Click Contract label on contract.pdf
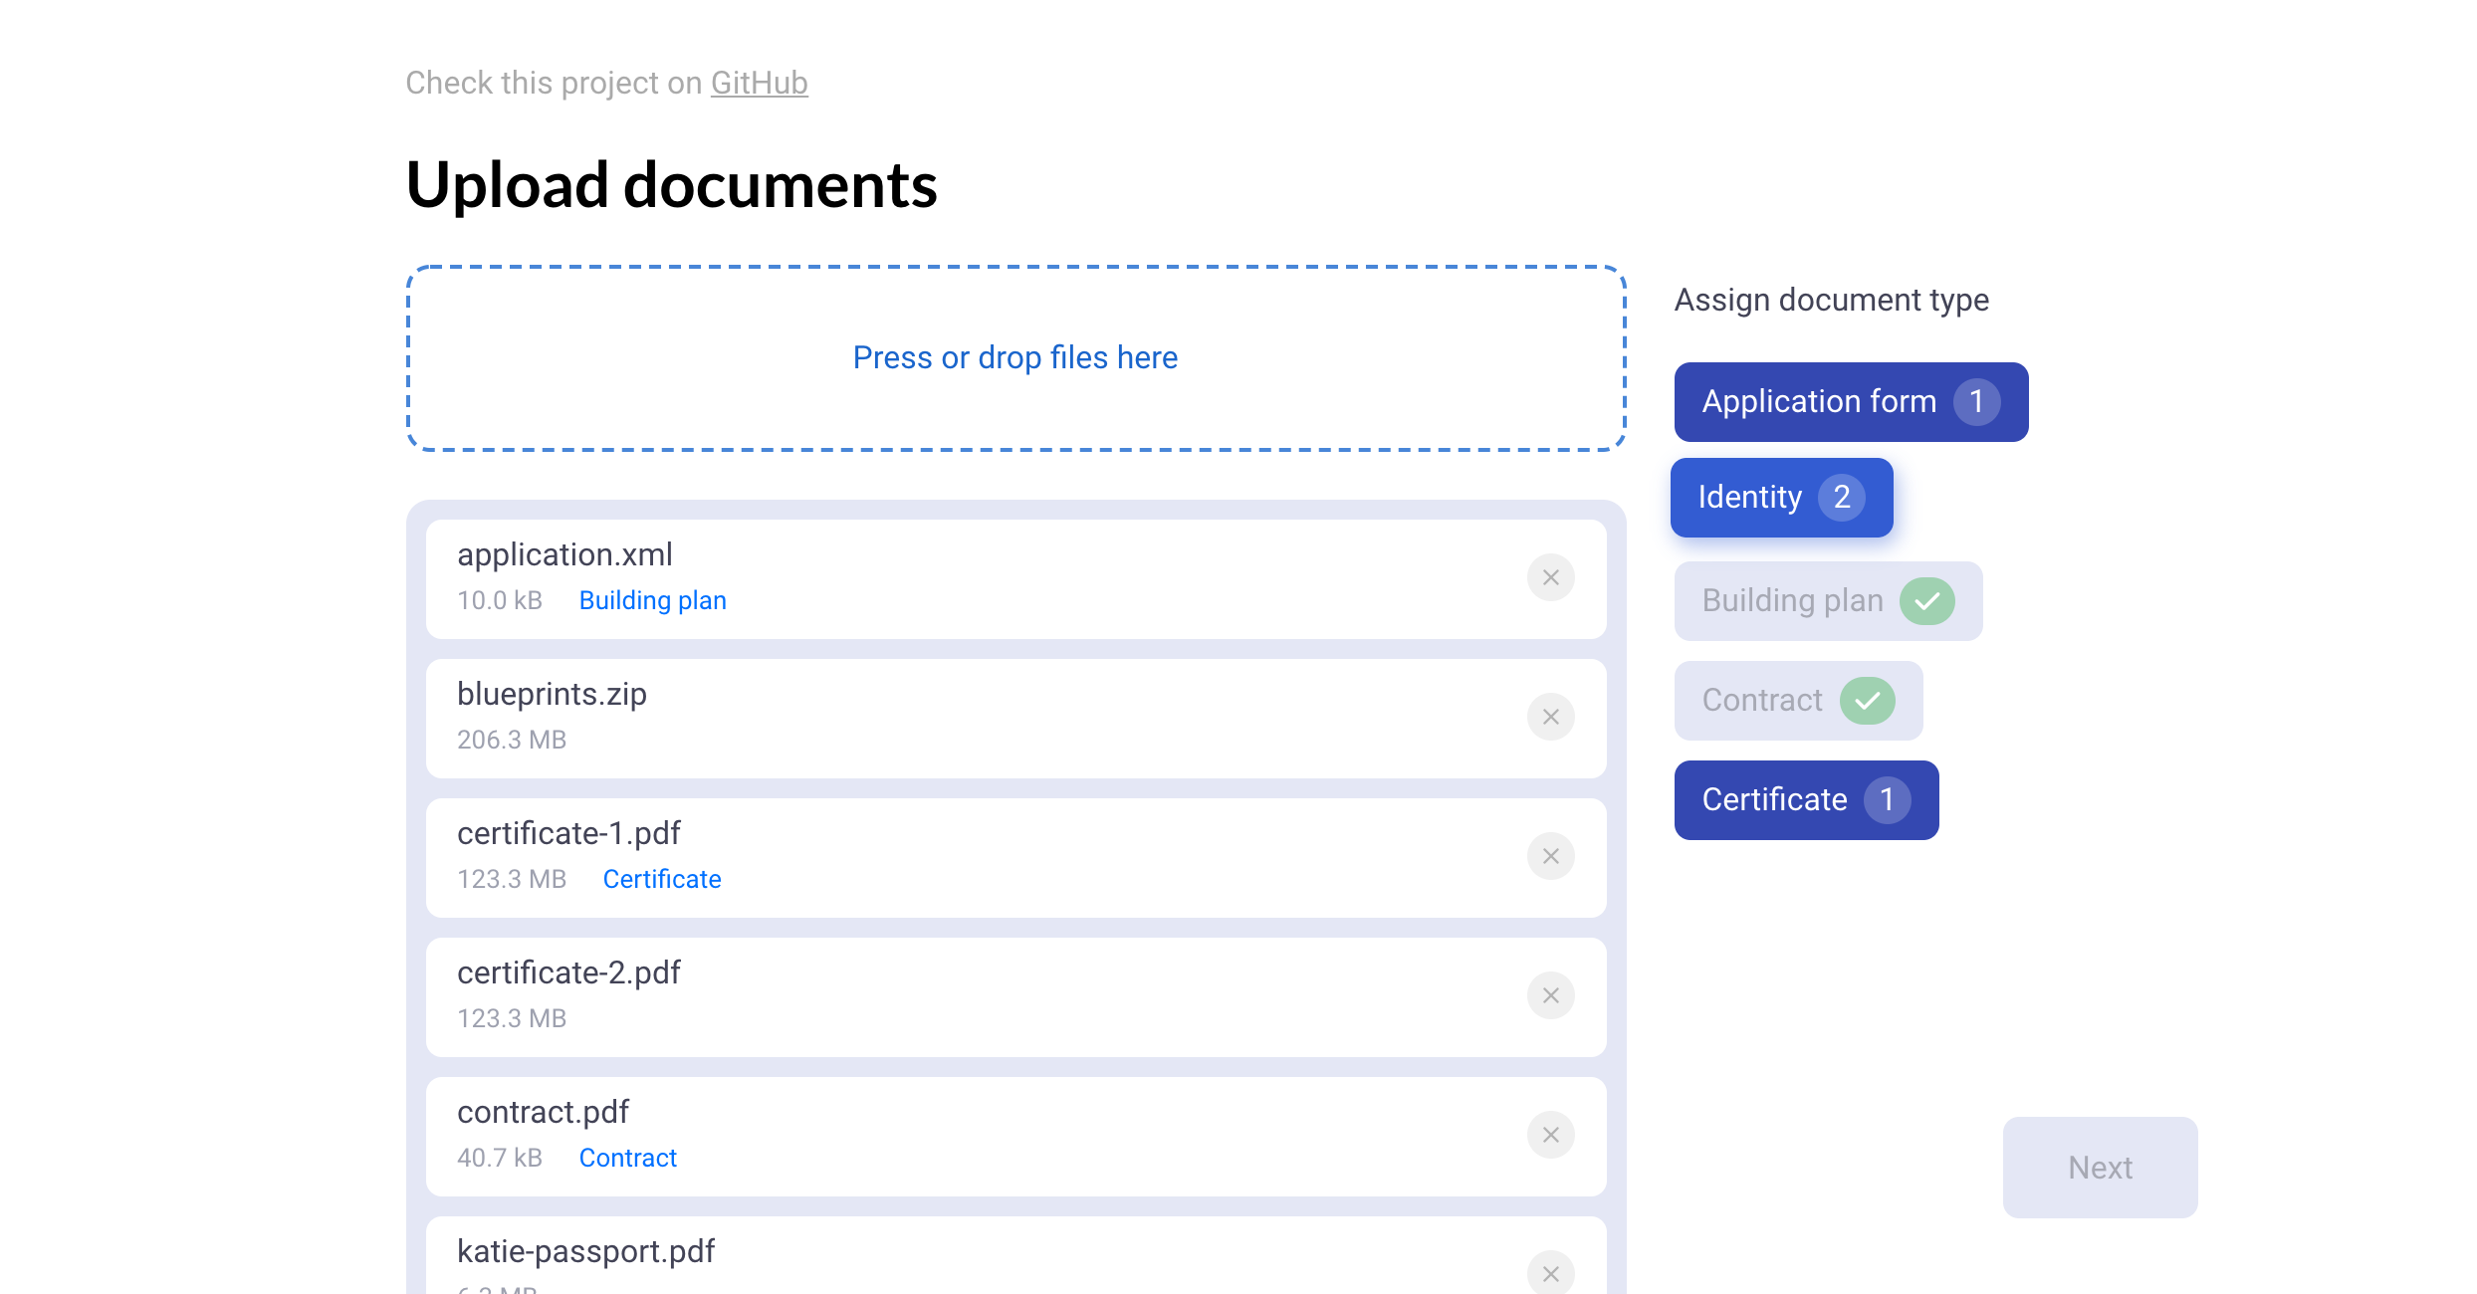This screenshot has height=1294, width=2477. [x=626, y=1158]
